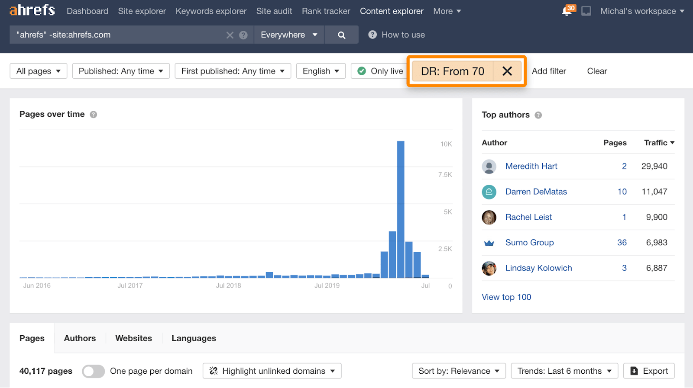The width and height of the screenshot is (693, 388).
Task: Click the View top 100 link
Action: click(506, 297)
